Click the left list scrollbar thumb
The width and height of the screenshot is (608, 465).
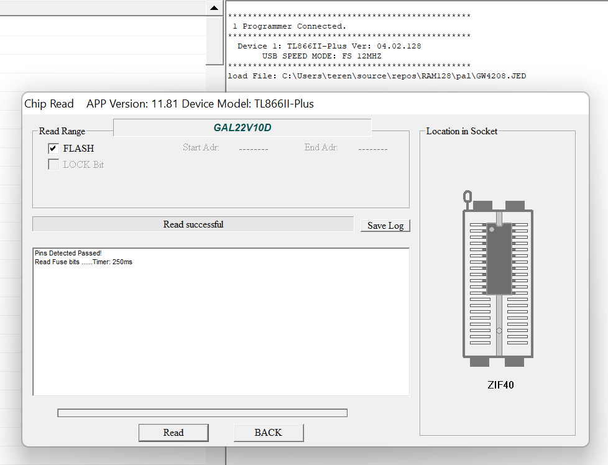point(214,39)
